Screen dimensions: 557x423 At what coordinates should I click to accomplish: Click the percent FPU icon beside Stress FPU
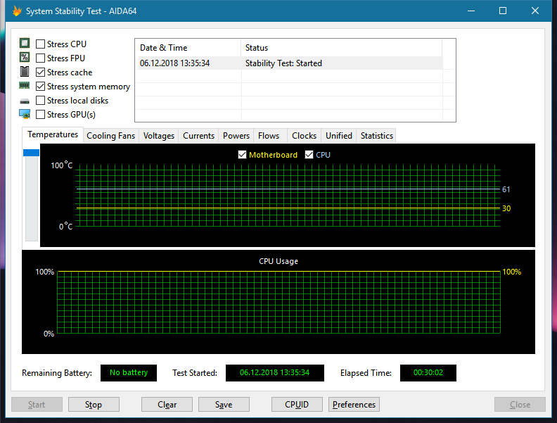[25, 57]
